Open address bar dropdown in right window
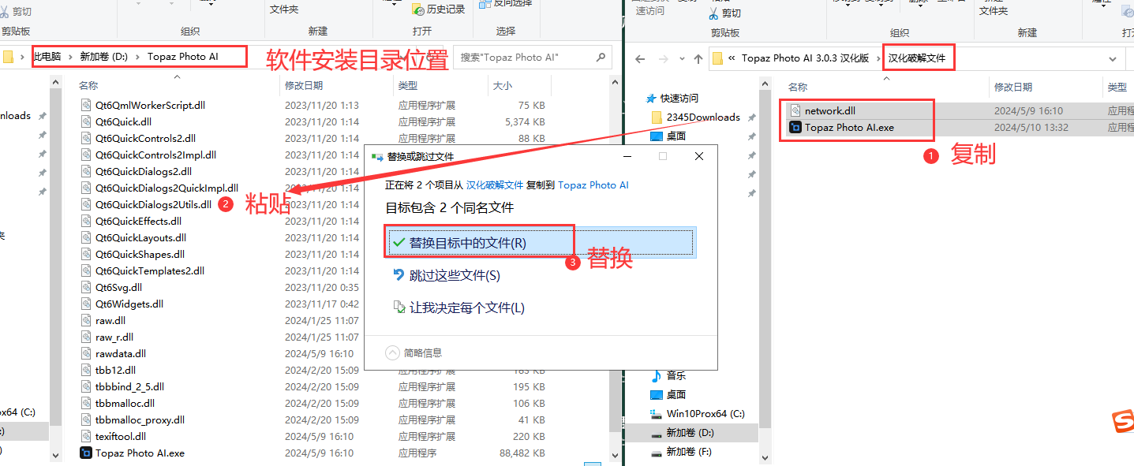 coord(1113,59)
